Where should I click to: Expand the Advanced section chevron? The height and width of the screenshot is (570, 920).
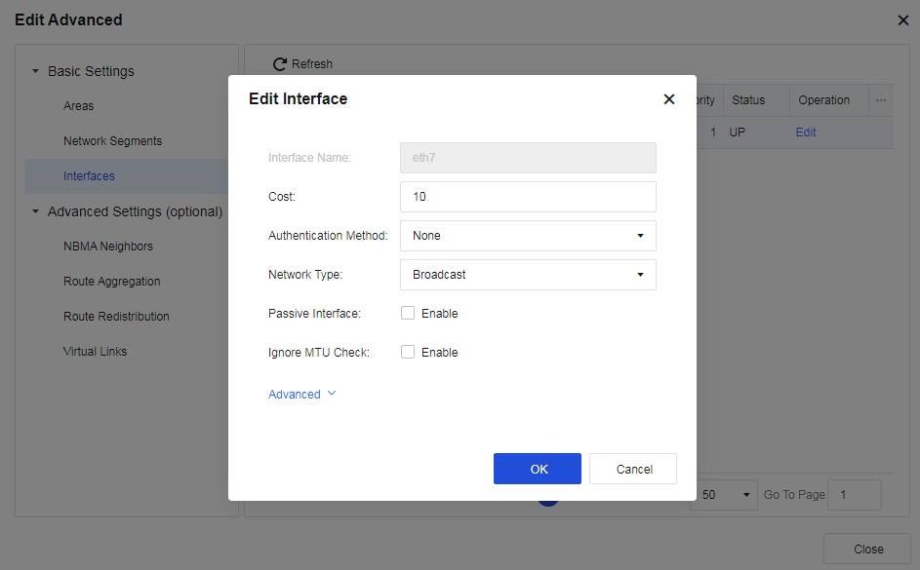point(332,394)
